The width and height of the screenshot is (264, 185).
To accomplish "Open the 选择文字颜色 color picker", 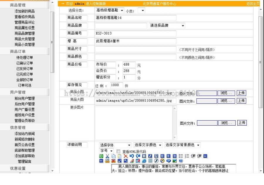I will pos(148,145).
